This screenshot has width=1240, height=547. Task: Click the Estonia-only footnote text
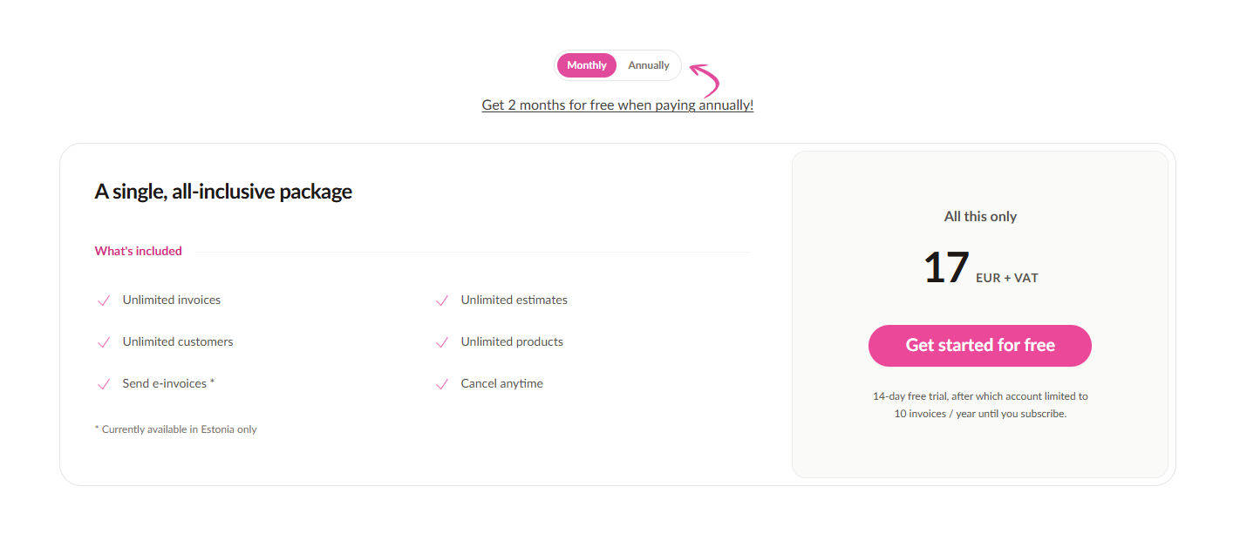(x=175, y=429)
